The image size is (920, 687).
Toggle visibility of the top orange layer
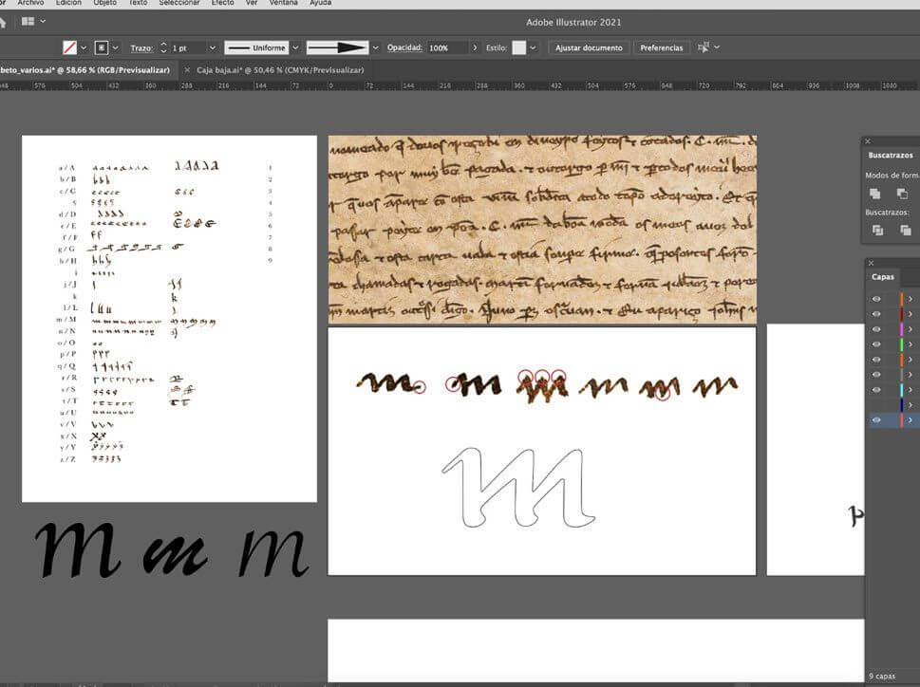click(876, 299)
